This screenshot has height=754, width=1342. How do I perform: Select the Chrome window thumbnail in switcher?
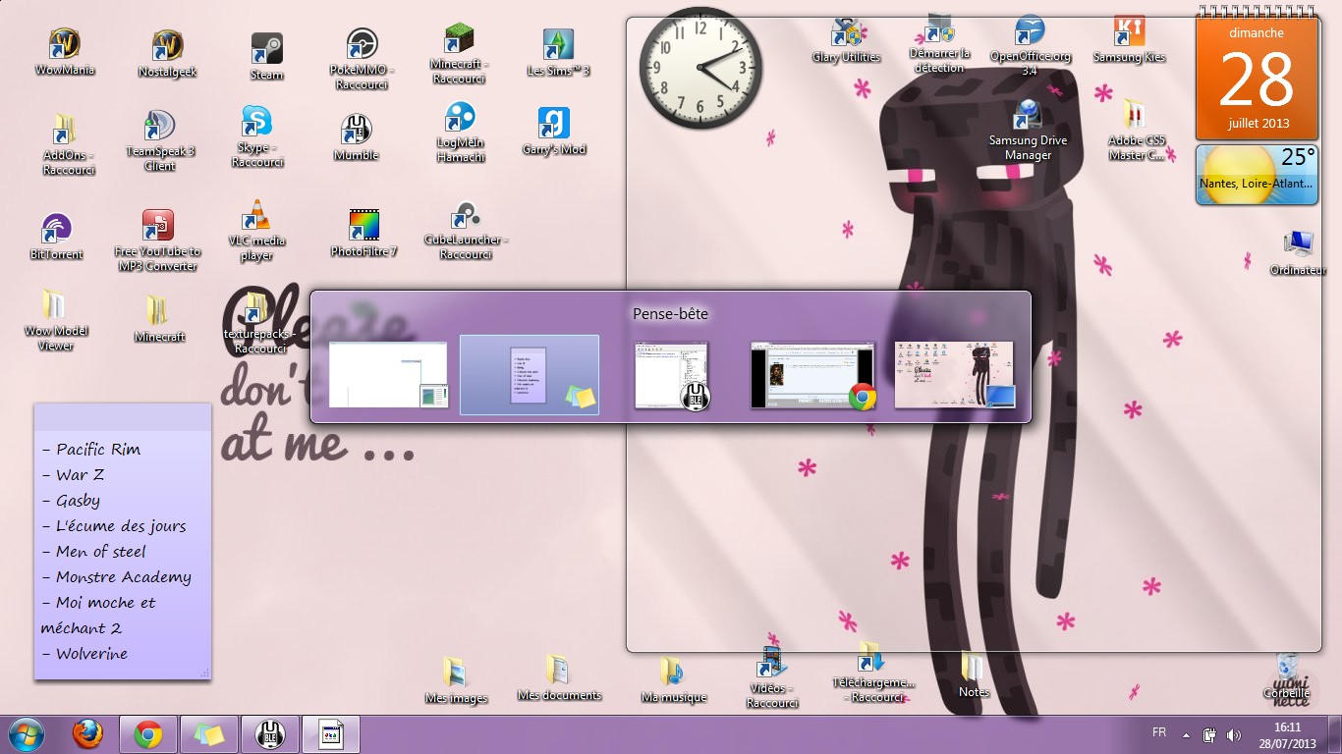pyautogui.click(x=813, y=374)
